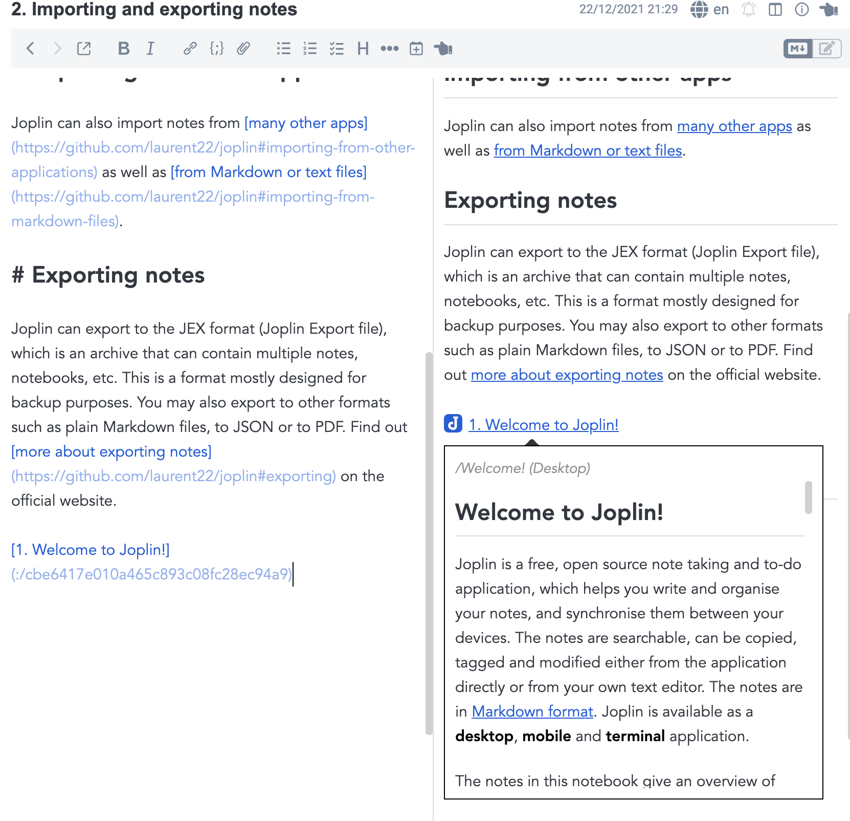This screenshot has height=821, width=850.
Task: Insert bulleted list
Action: (283, 49)
